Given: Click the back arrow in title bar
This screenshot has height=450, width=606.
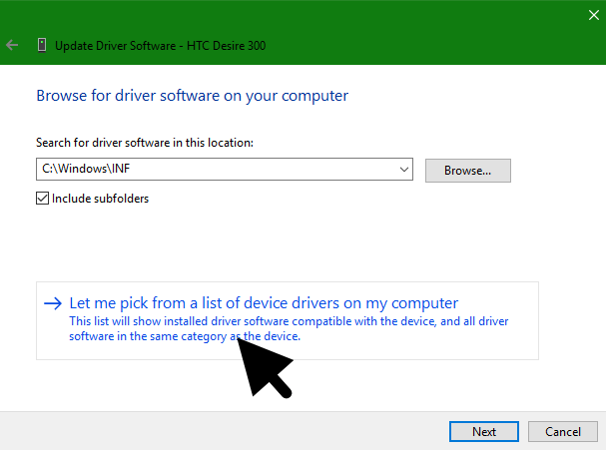Looking at the screenshot, I should (x=12, y=45).
